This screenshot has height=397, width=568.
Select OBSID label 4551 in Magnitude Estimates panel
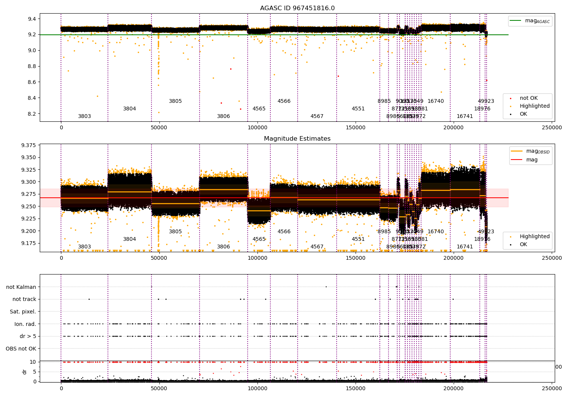click(x=358, y=239)
